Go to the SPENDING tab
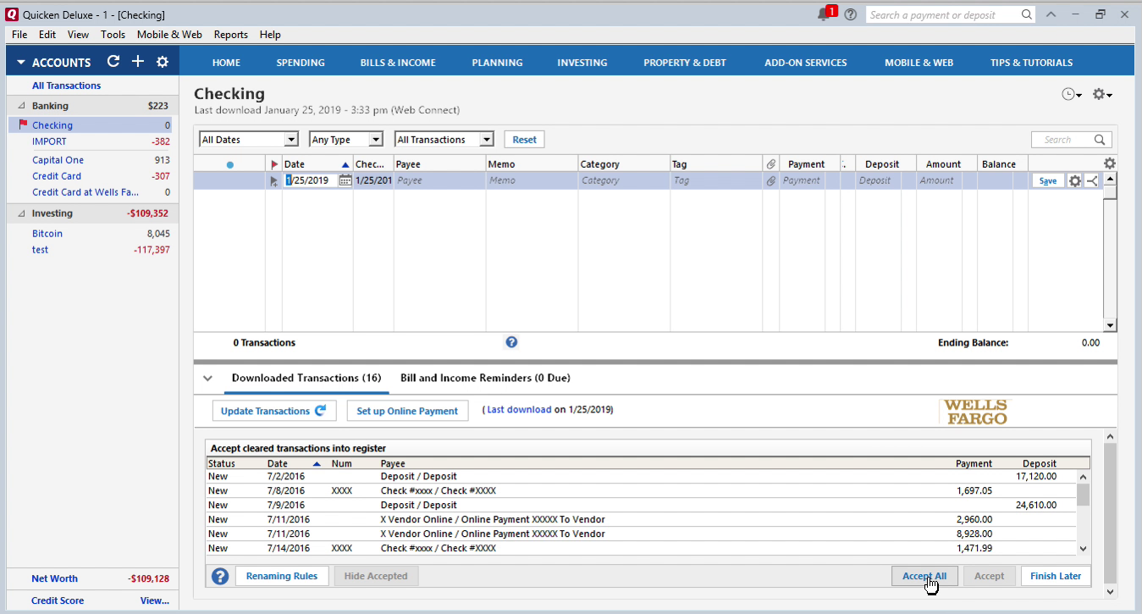 tap(301, 63)
